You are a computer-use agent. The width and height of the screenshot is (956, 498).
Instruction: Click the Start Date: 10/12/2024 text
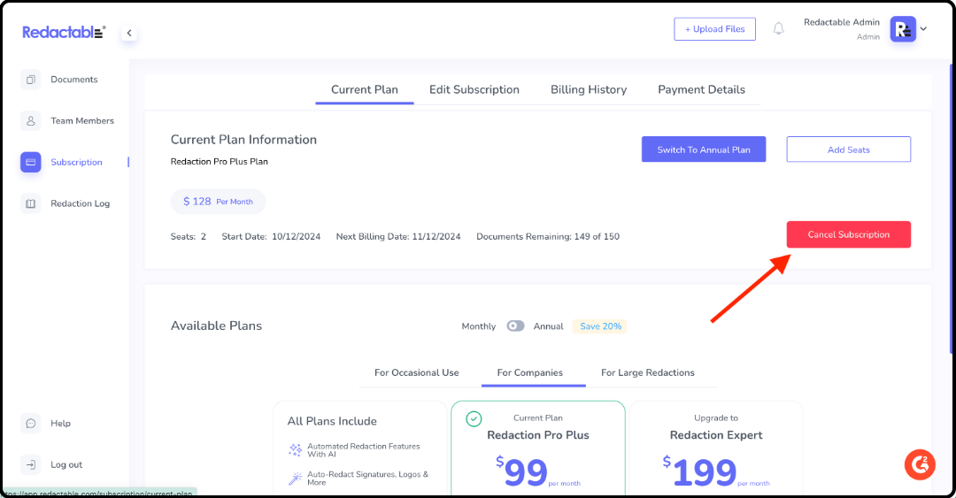pyautogui.click(x=271, y=236)
